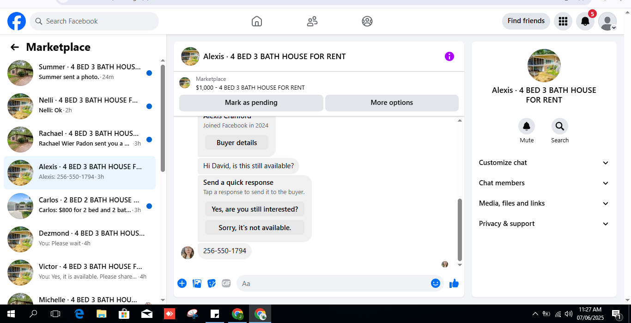
Task: Send a thumbs-up like
Action: tap(454, 283)
